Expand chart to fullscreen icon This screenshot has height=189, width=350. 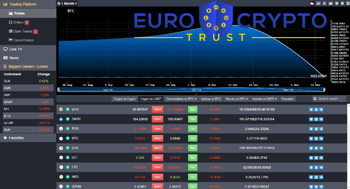[x=348, y=3]
